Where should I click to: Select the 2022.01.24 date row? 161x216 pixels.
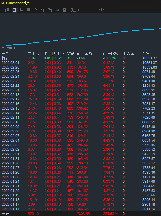point(10,181)
